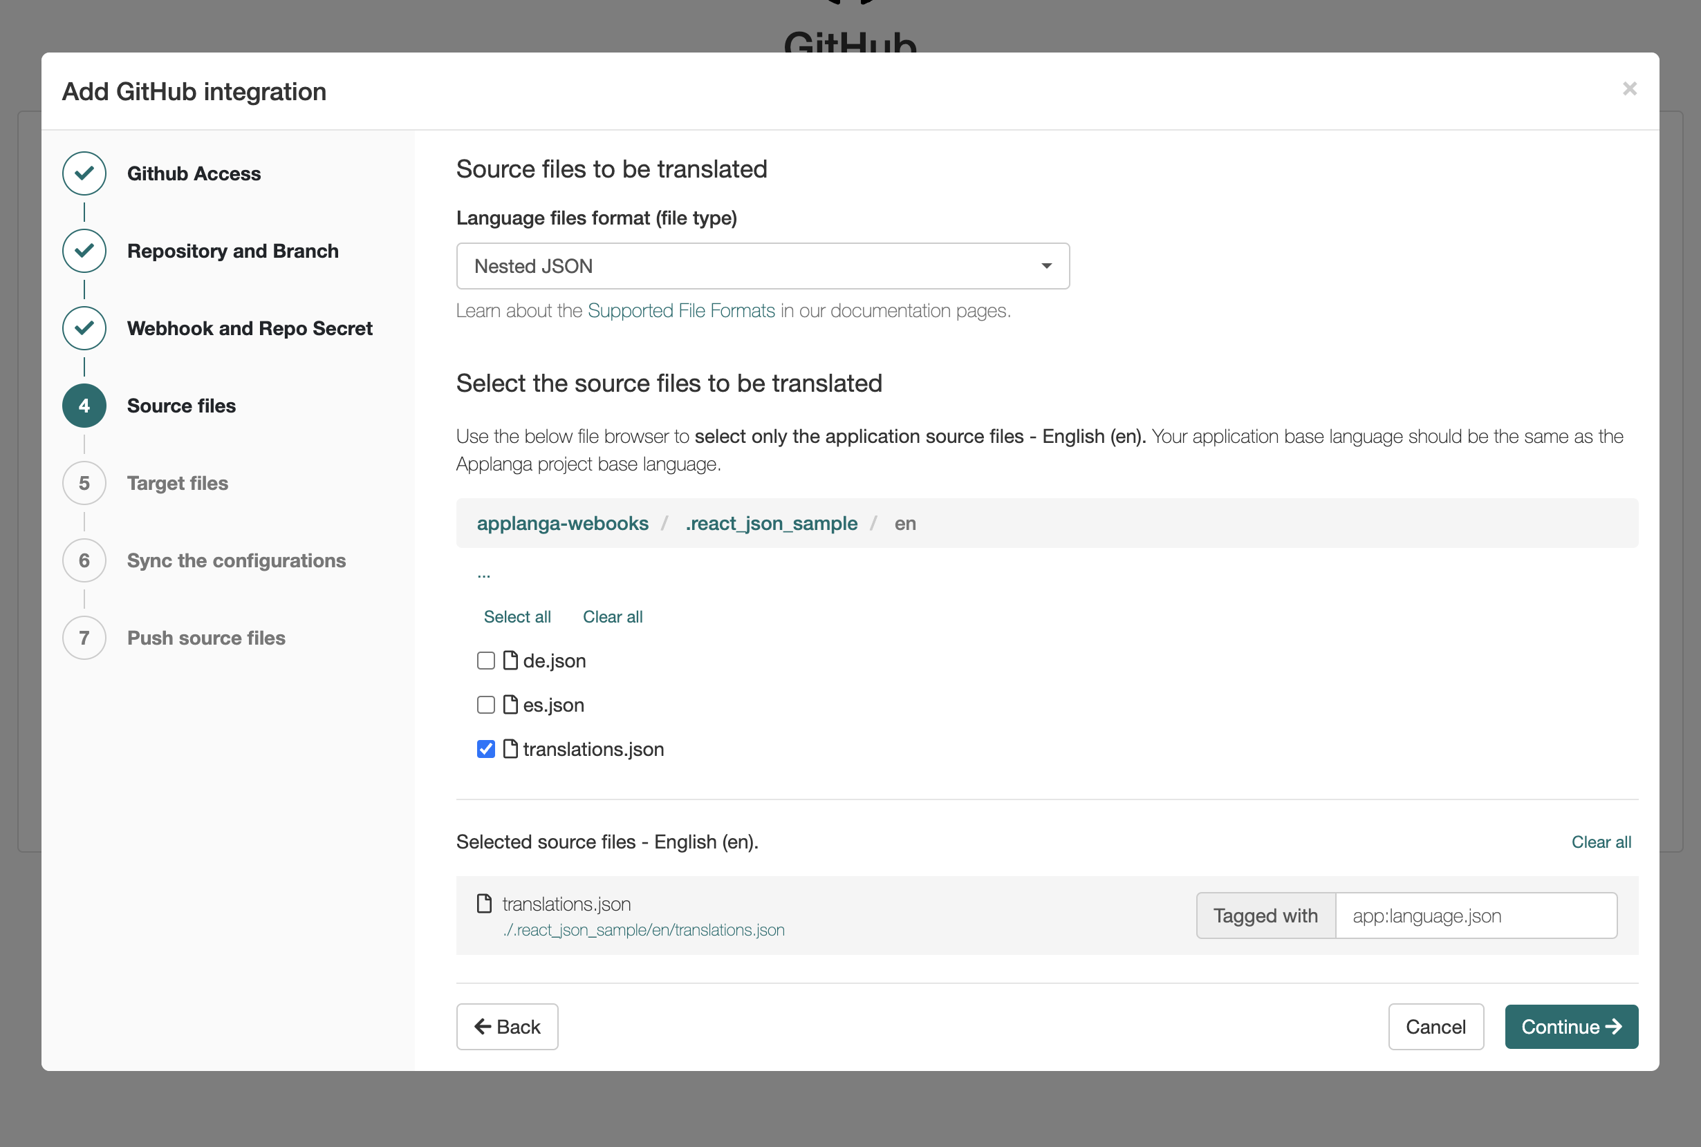Click the Continue button
Image resolution: width=1701 pixels, height=1147 pixels.
(x=1572, y=1027)
